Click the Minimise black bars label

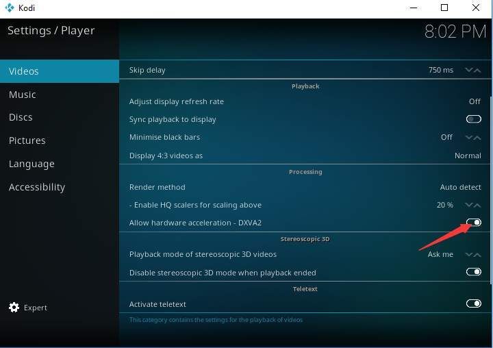164,137
